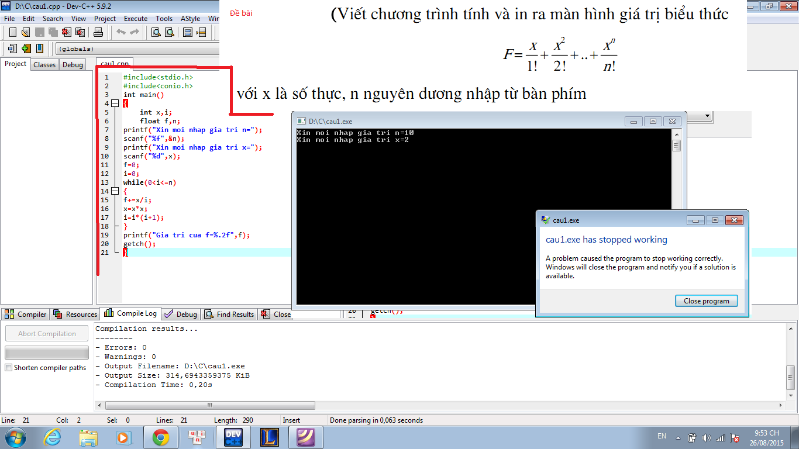Click the Open file toolbar icon
The width and height of the screenshot is (799, 449).
[26, 32]
